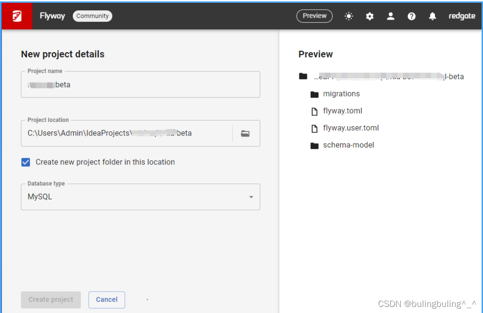Click the schema-model folder icon
483x313 pixels.
pos(315,145)
